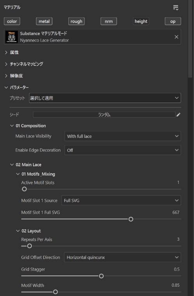Click the ランダム seed button
194x296 pixels.
(104, 115)
